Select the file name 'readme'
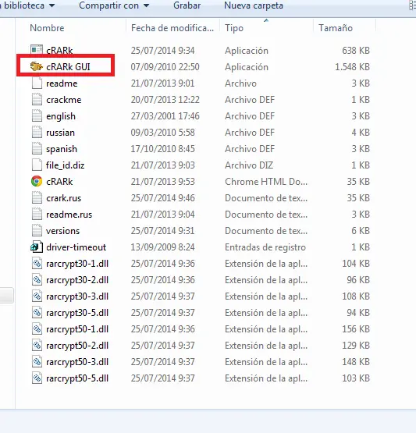 [62, 83]
